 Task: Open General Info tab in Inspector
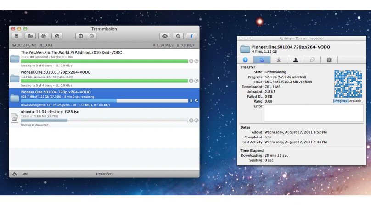pos(245,60)
